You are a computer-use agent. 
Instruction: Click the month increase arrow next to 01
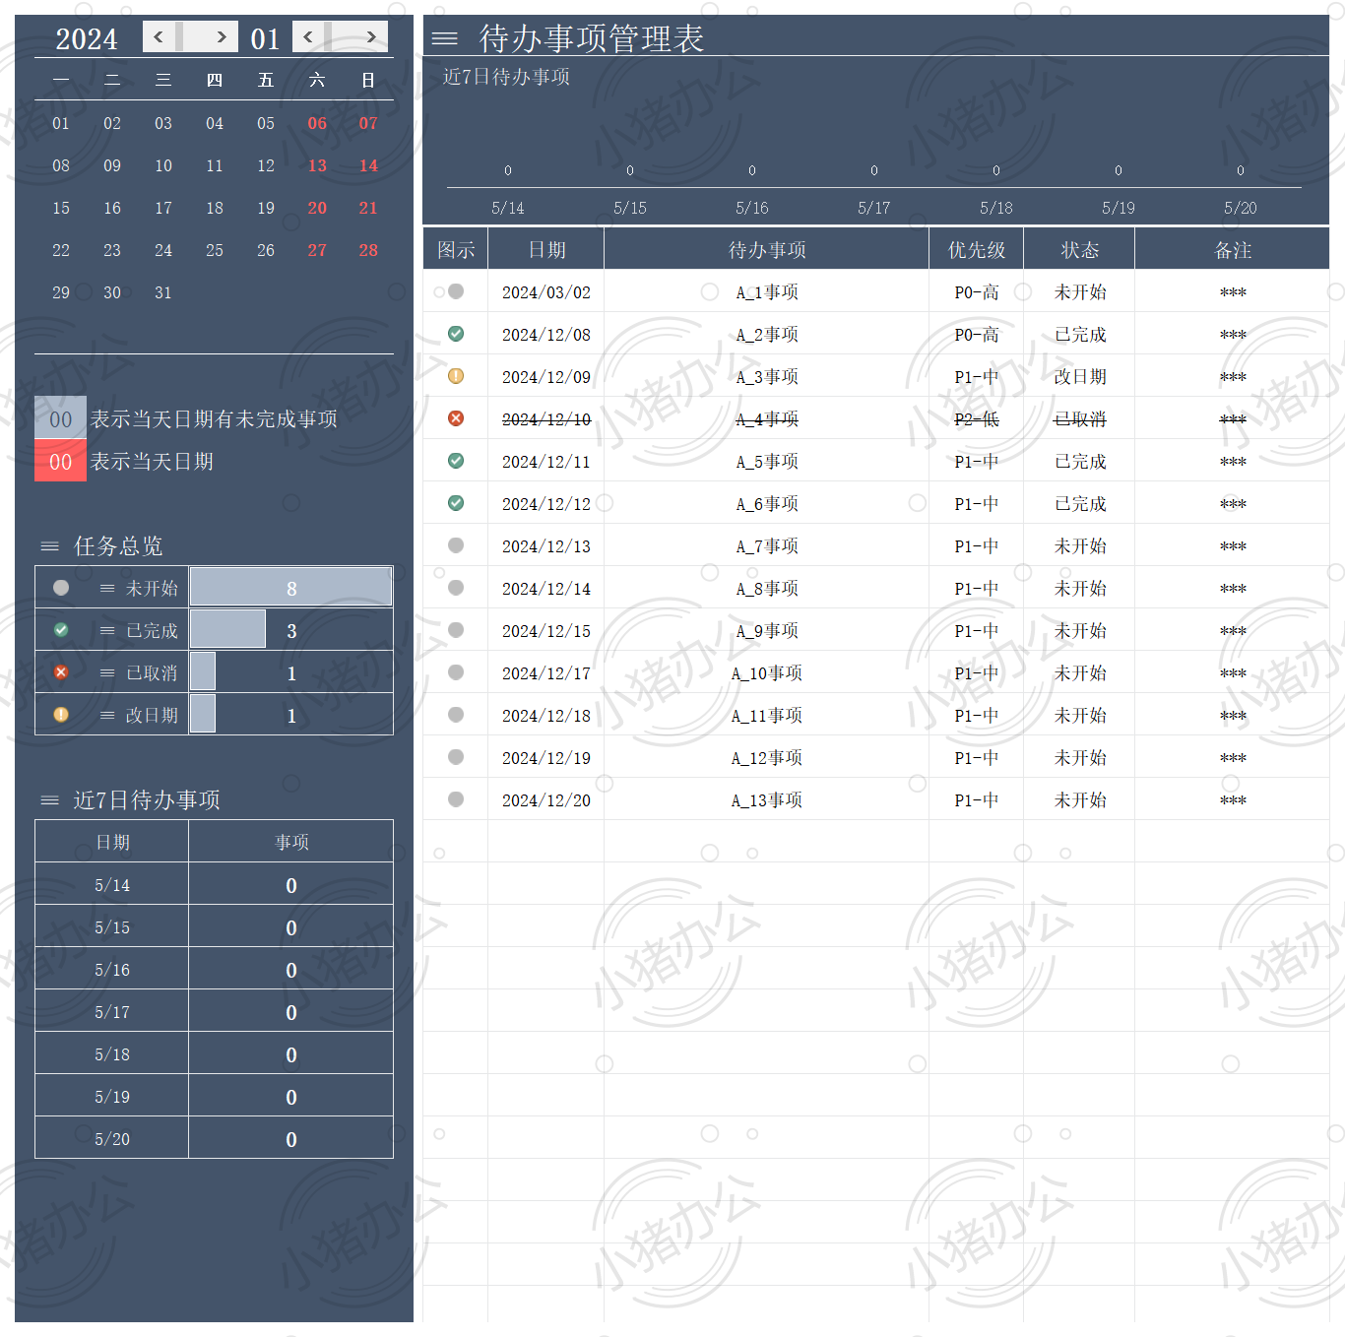click(371, 36)
